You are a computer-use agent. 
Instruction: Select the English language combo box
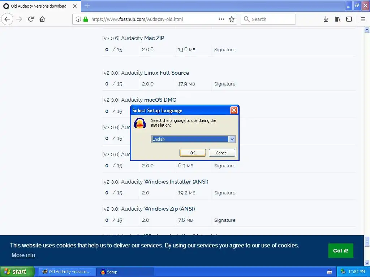click(193, 139)
